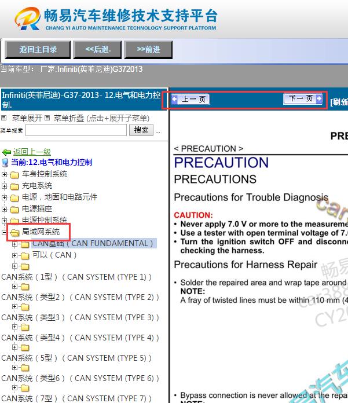Viewport: 348px width, 403px height.
Task: Select CAN基础（CAN FUNDAMENTAL）item
Action: coord(93,243)
